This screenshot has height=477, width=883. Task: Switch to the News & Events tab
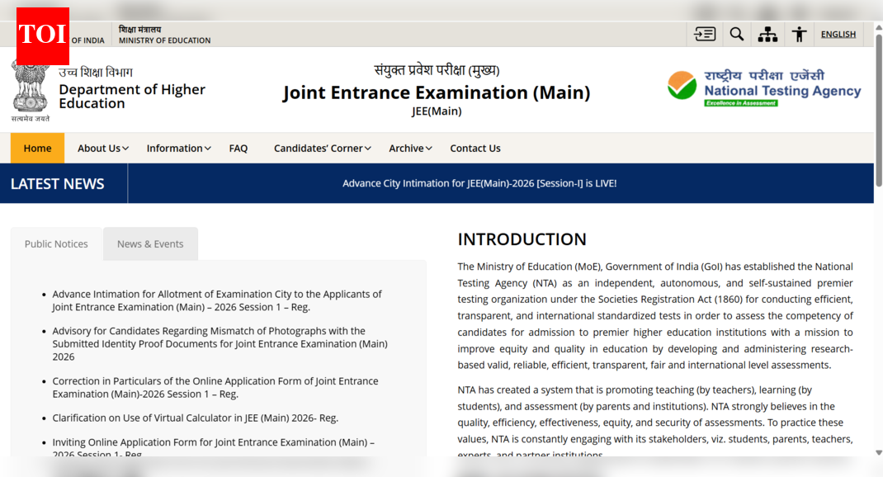pyautogui.click(x=150, y=243)
